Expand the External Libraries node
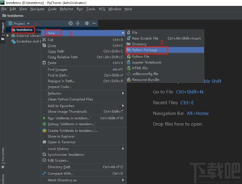242x184 pixels. point(8,35)
